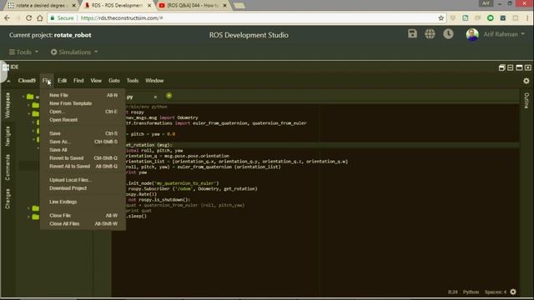Go back in the browser

click(8, 18)
